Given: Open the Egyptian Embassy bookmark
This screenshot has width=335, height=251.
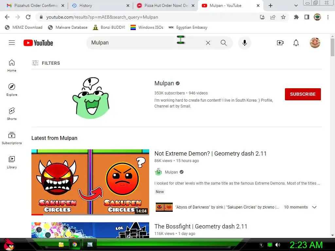Looking at the screenshot, I should (188, 27).
